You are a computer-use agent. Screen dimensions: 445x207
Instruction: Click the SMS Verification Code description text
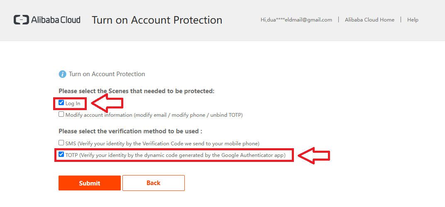(162, 144)
